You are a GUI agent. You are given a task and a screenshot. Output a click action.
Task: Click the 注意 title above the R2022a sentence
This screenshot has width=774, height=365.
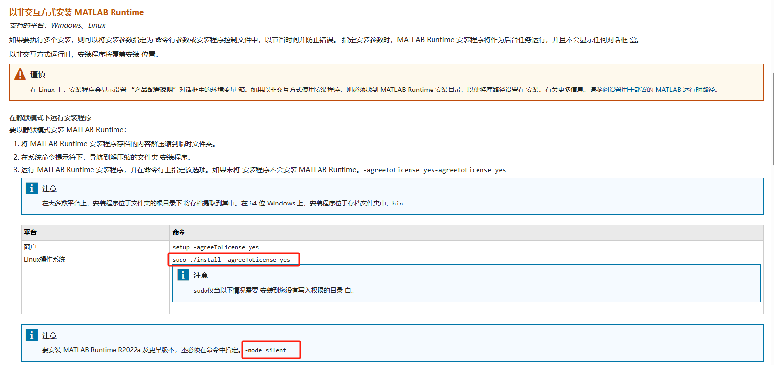pos(49,336)
